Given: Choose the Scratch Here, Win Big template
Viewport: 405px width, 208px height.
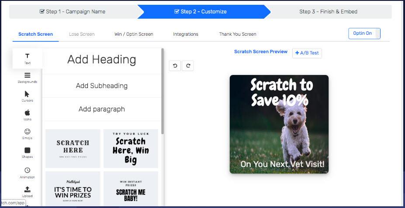Looking at the screenshot, I should [131, 148].
